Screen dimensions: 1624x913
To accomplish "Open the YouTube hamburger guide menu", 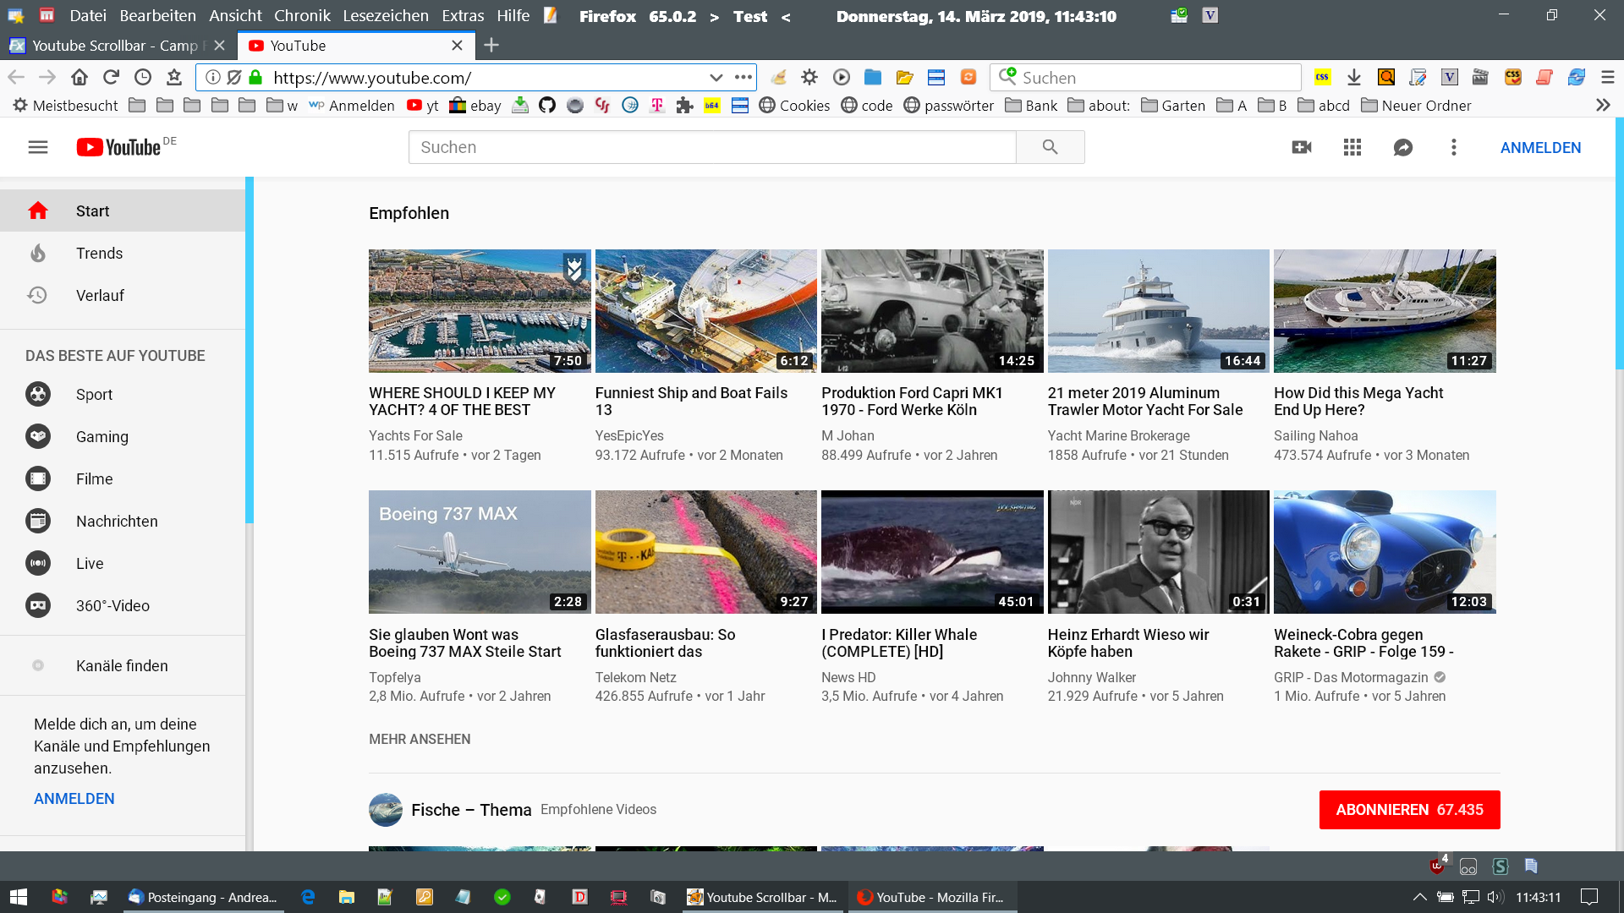I will pos(38,147).
